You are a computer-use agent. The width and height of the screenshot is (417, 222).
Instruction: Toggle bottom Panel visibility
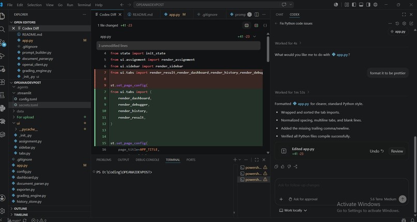(x=361, y=5)
